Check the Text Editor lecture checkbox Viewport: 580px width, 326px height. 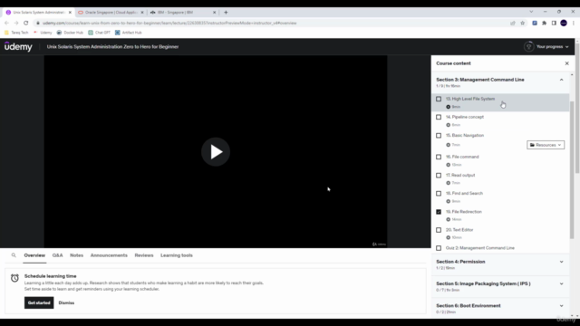[x=439, y=230]
